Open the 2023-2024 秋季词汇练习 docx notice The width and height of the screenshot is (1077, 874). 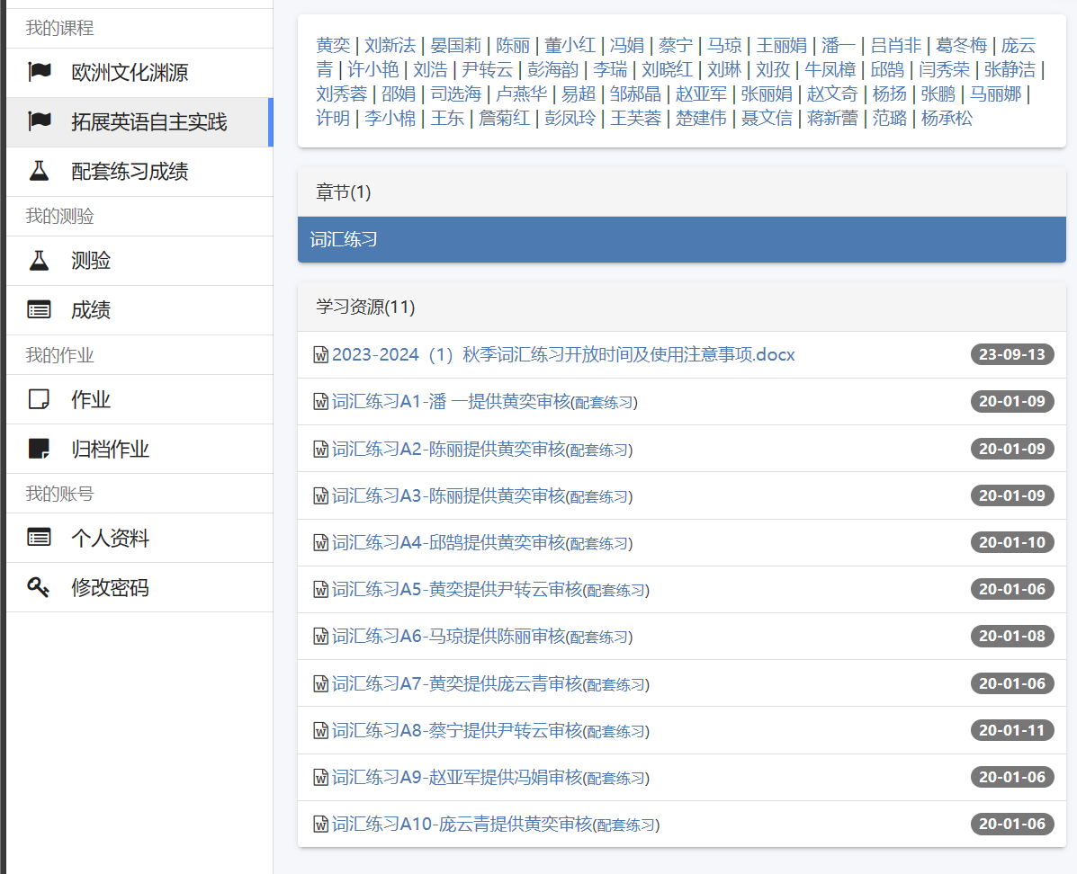click(562, 355)
